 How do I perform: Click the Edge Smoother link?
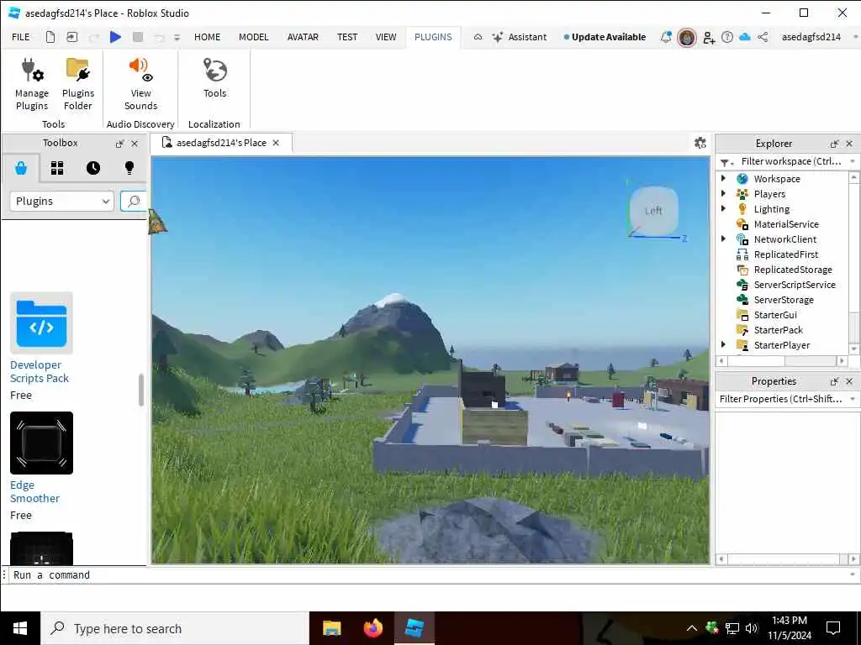click(34, 491)
